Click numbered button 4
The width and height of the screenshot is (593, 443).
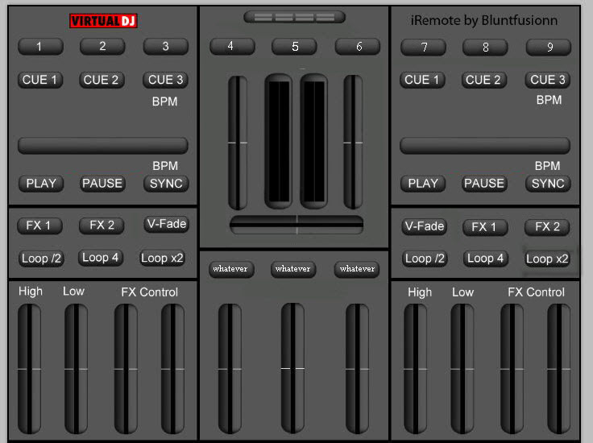[x=232, y=46]
